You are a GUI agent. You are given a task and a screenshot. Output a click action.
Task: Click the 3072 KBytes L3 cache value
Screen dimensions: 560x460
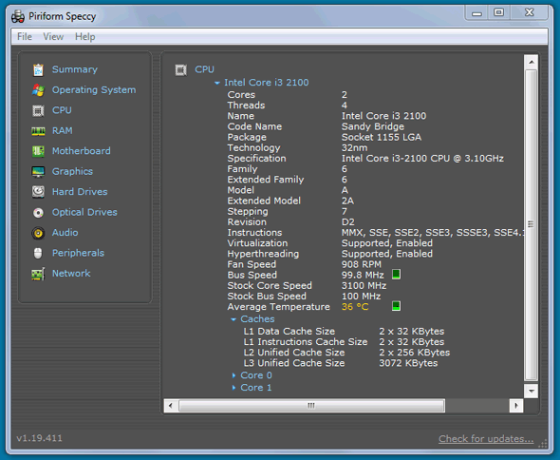pyautogui.click(x=408, y=363)
